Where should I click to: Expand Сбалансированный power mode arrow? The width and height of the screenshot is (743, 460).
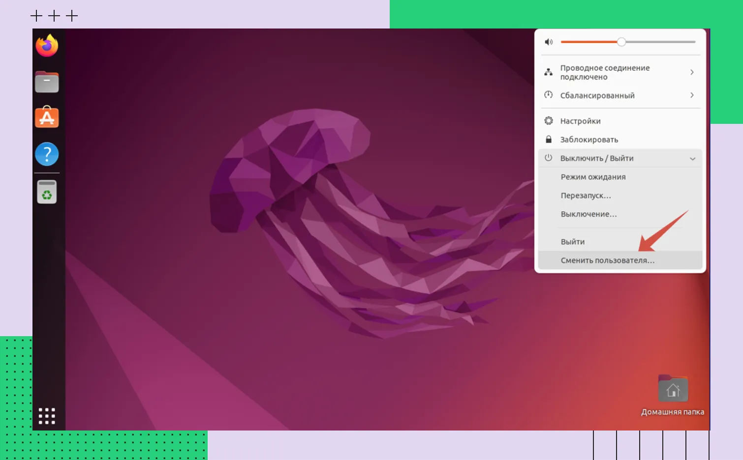692,95
